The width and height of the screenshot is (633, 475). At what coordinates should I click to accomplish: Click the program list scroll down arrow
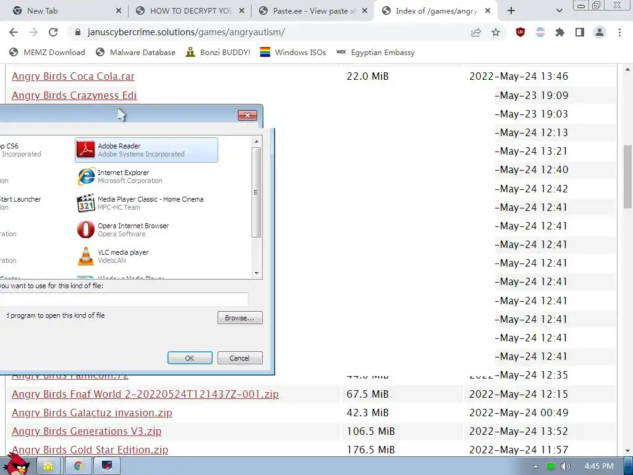click(x=257, y=273)
